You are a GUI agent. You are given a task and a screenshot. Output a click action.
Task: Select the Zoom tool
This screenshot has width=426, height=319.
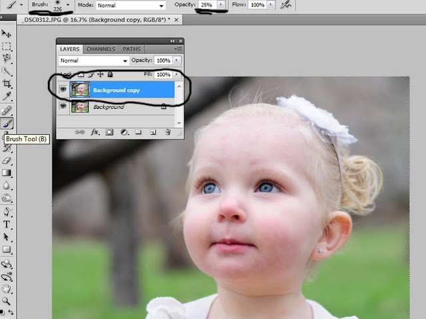(x=7, y=301)
